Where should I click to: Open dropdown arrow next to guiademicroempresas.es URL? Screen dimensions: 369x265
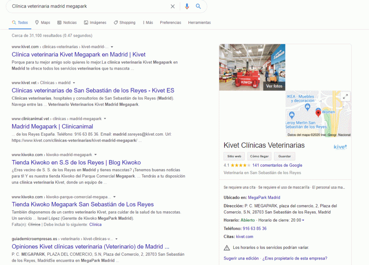click(x=116, y=239)
